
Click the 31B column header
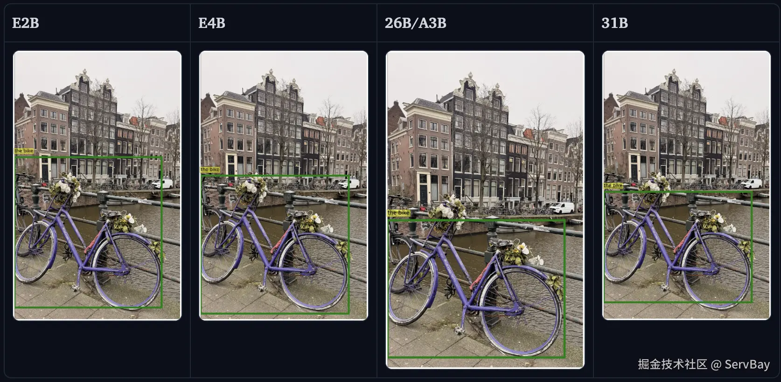(614, 23)
